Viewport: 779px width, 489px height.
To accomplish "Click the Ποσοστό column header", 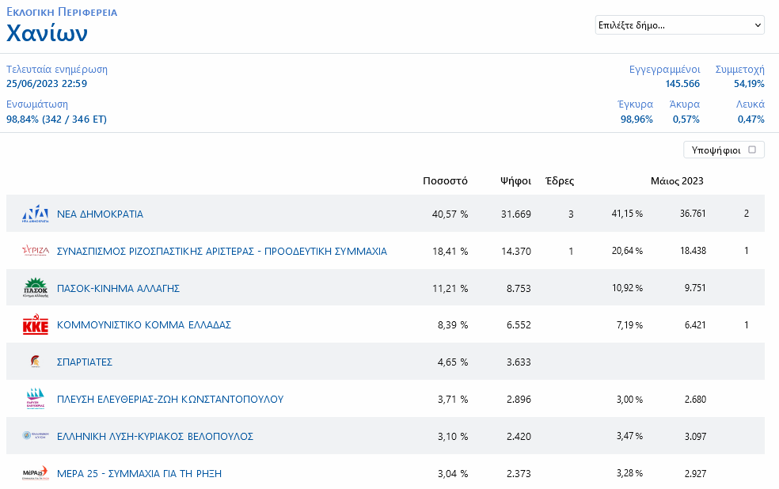I will click(x=445, y=180).
